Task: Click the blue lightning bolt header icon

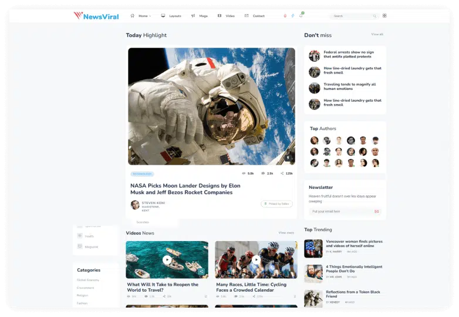Action: [x=293, y=16]
